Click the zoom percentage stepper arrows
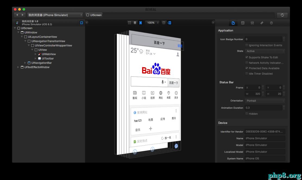 coord(158,23)
